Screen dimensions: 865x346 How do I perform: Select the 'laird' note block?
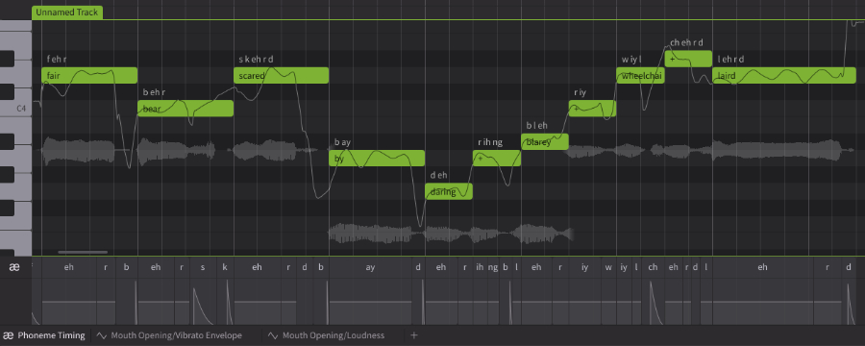click(x=784, y=76)
